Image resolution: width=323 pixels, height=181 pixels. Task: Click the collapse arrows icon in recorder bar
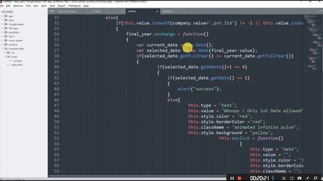pos(292,178)
